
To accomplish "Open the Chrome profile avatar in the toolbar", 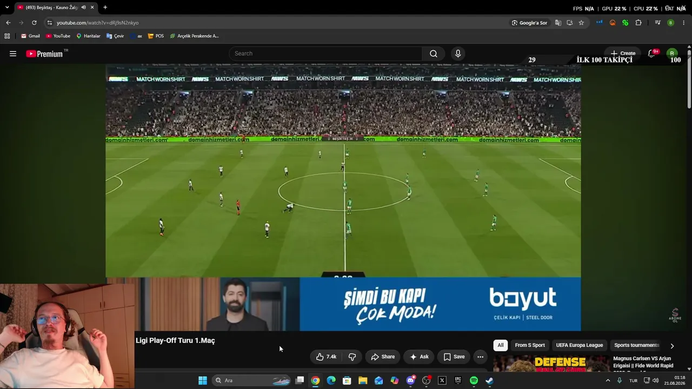I will click(671, 23).
